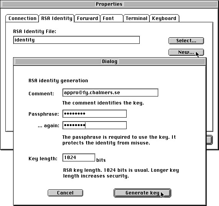Click the Select... button for identity file
219x206 pixels.
(x=186, y=41)
